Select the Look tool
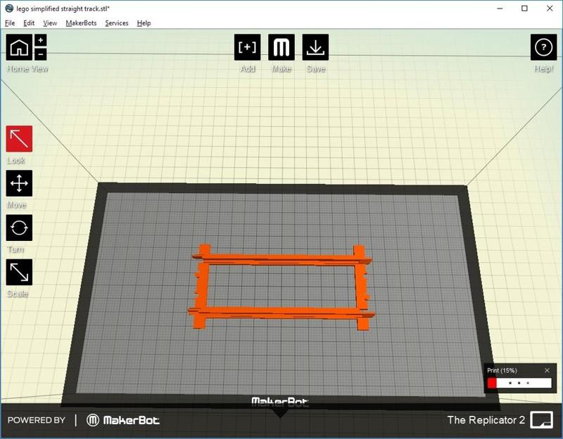The image size is (563, 439). [x=19, y=139]
